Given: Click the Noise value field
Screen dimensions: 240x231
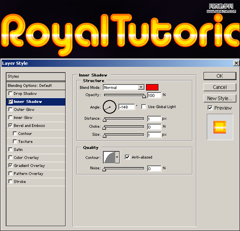Looking at the screenshot, I should pos(154,169).
